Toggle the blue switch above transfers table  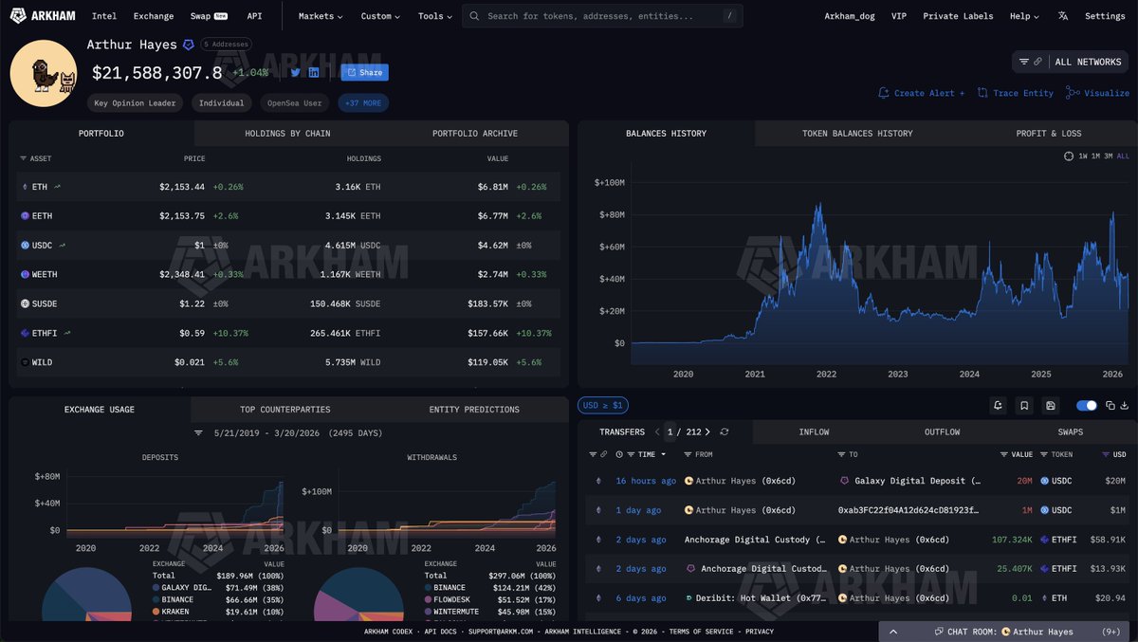tap(1087, 406)
